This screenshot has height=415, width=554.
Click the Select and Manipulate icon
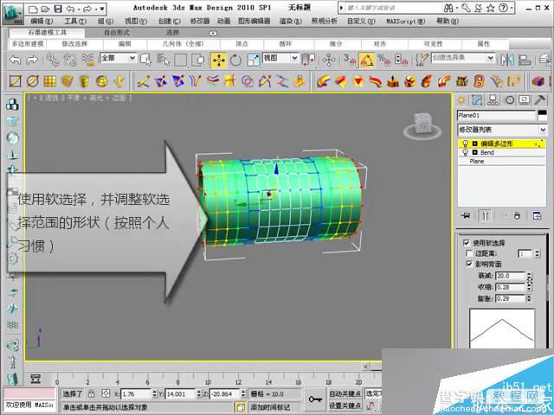coord(329,61)
